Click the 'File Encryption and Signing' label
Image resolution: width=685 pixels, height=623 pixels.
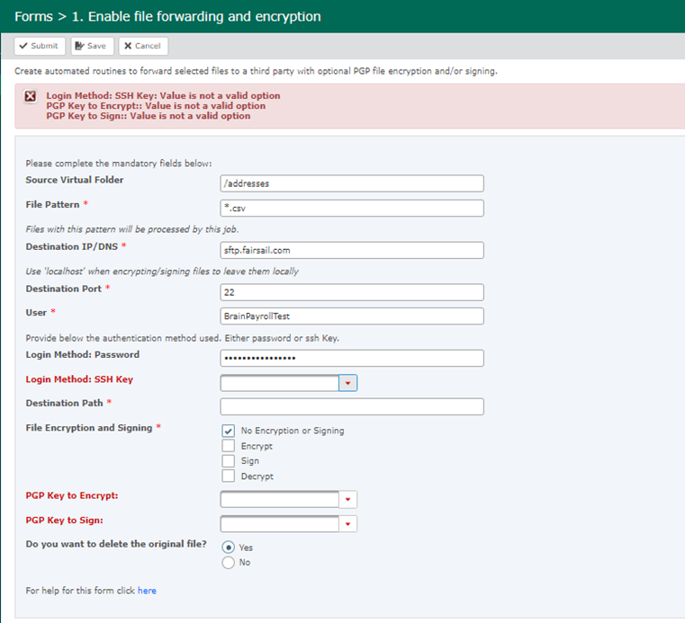(x=89, y=428)
